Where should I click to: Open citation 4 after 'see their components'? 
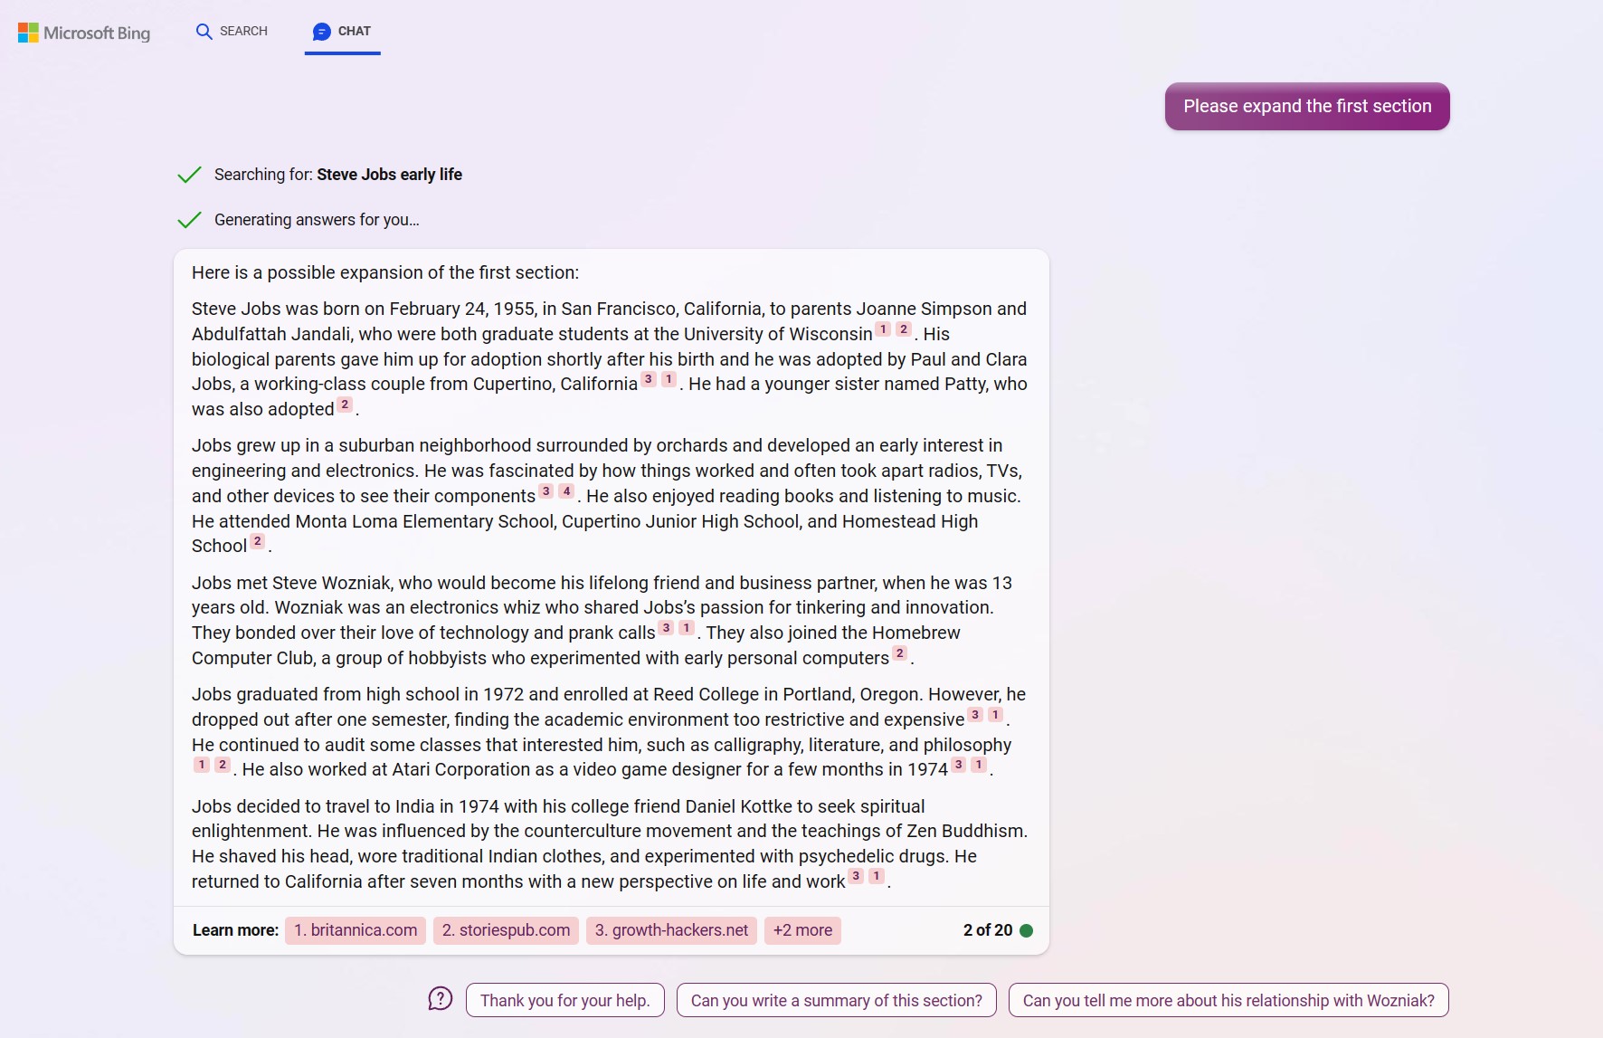point(566,491)
